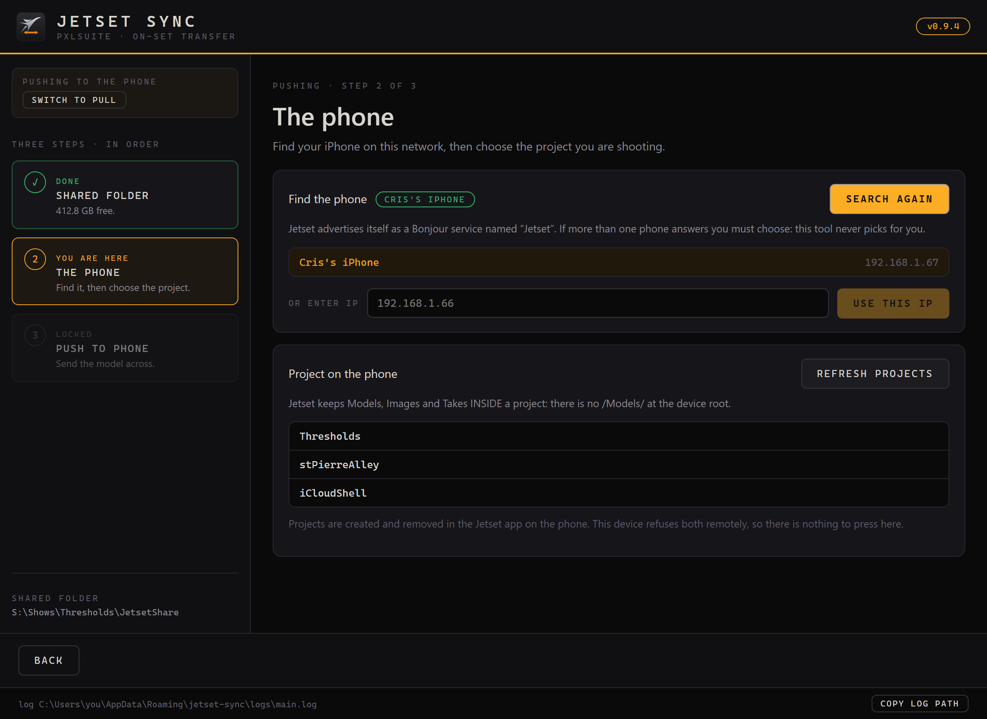Screen dimensions: 987x719
Task: Click the Jetset Sync app title
Action: [x=127, y=21]
